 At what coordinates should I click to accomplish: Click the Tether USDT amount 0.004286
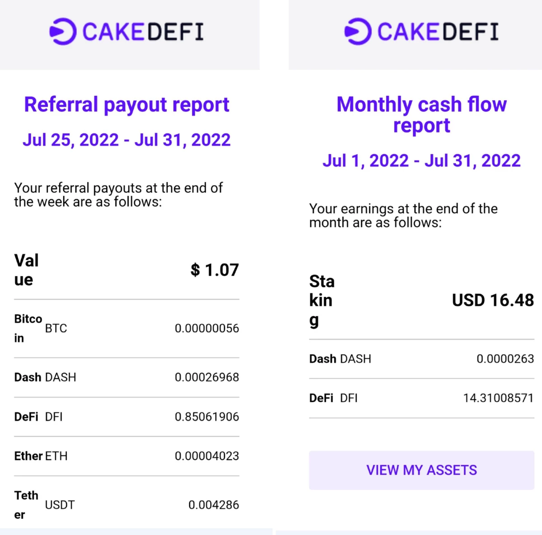click(214, 505)
